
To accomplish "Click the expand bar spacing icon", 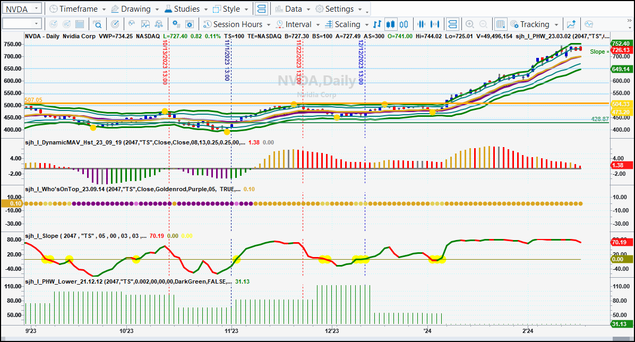I will click(x=435, y=24).
